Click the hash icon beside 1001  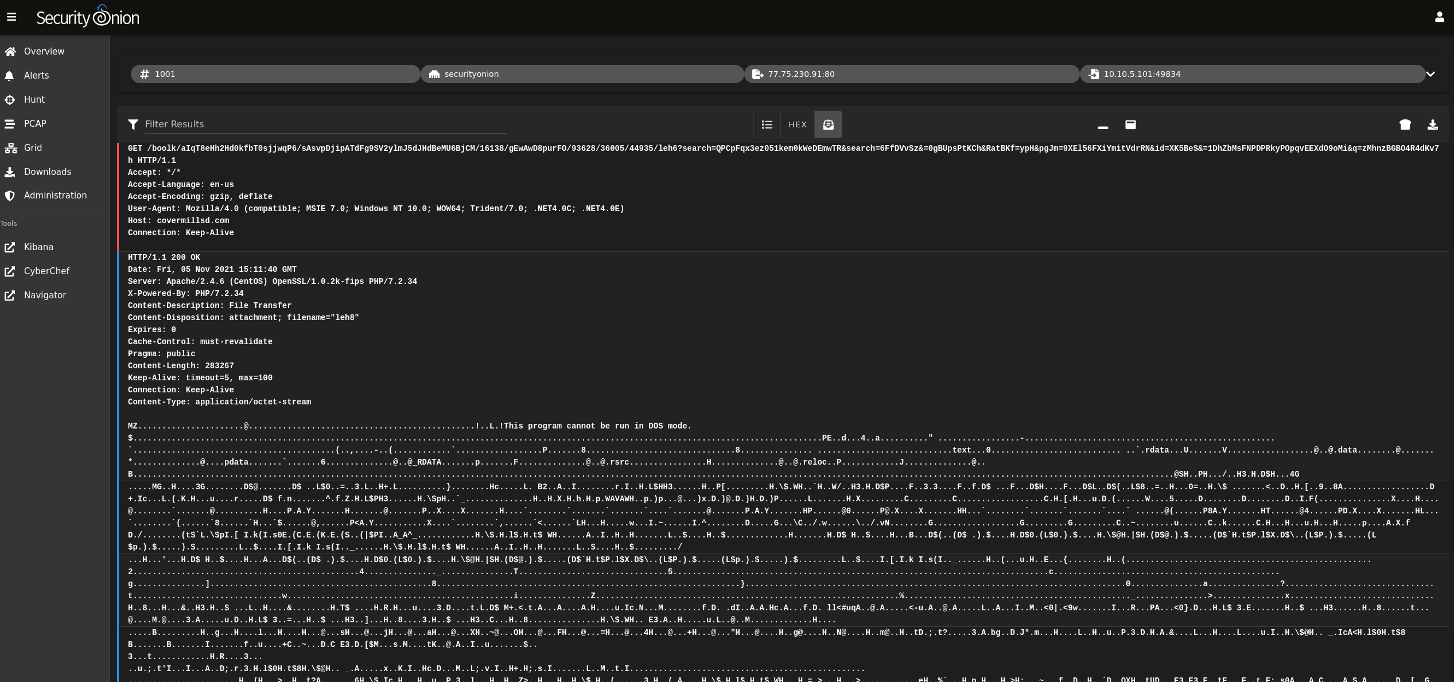pyautogui.click(x=145, y=74)
